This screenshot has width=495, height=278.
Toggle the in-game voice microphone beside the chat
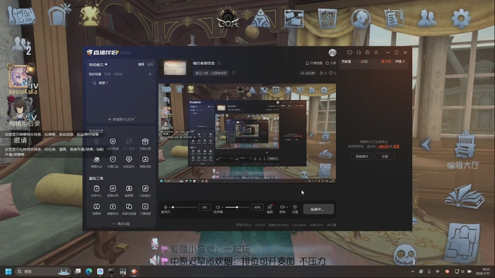(155, 243)
